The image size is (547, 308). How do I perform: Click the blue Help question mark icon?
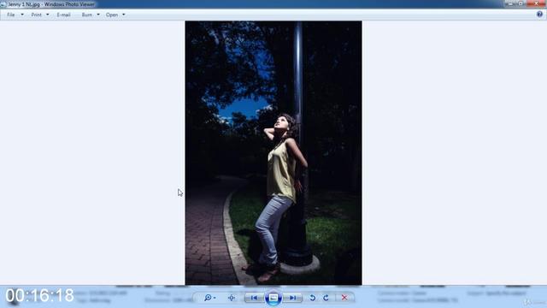point(539,15)
